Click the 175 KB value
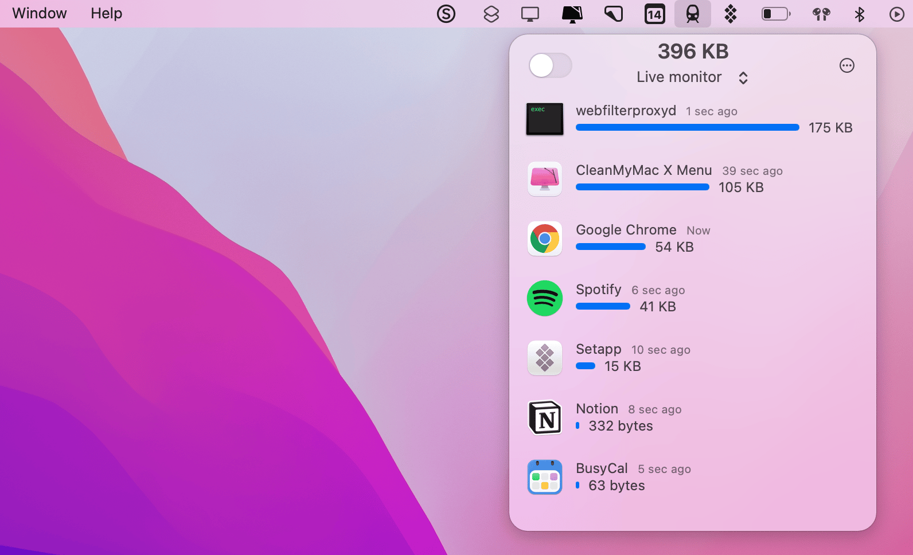 [x=830, y=128]
